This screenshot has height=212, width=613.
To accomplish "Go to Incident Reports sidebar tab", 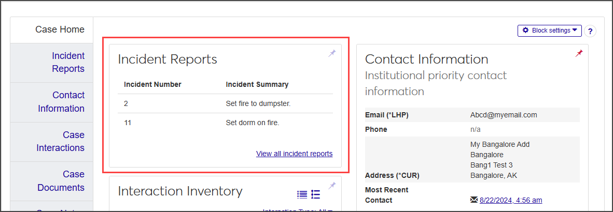I will 68,62.
